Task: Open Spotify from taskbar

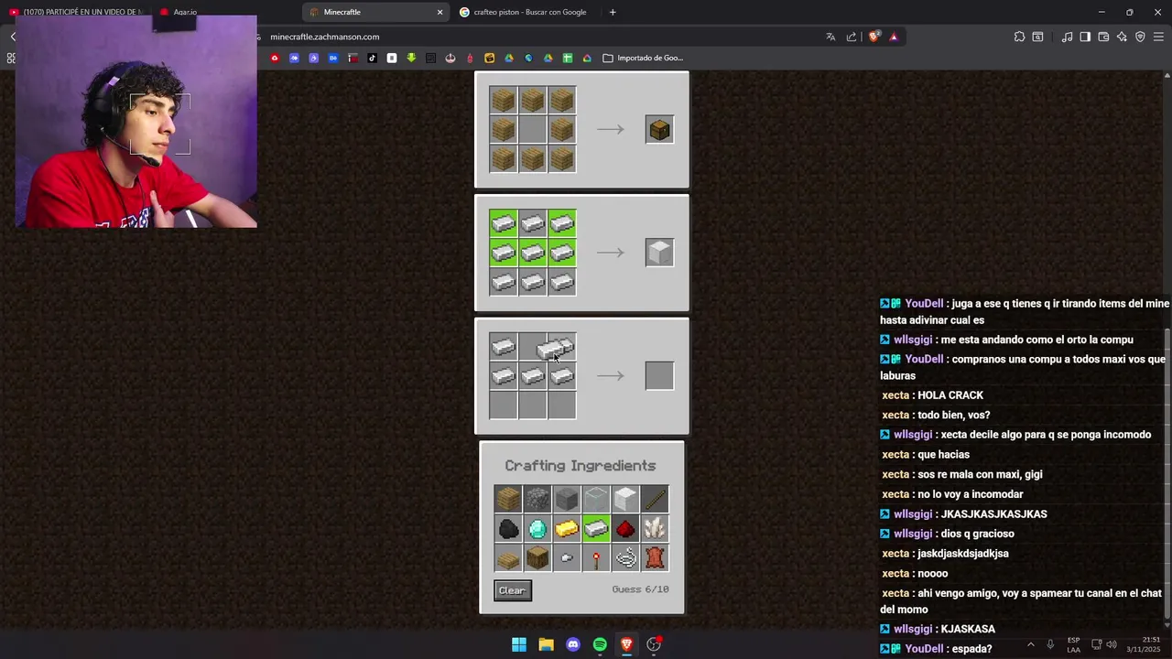Action: click(x=600, y=644)
